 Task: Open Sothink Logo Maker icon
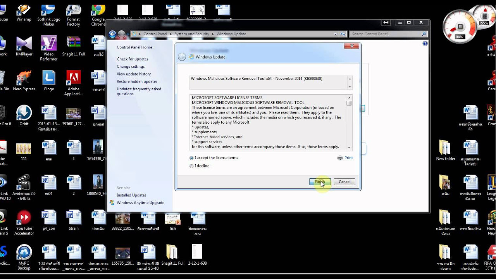[x=49, y=15]
